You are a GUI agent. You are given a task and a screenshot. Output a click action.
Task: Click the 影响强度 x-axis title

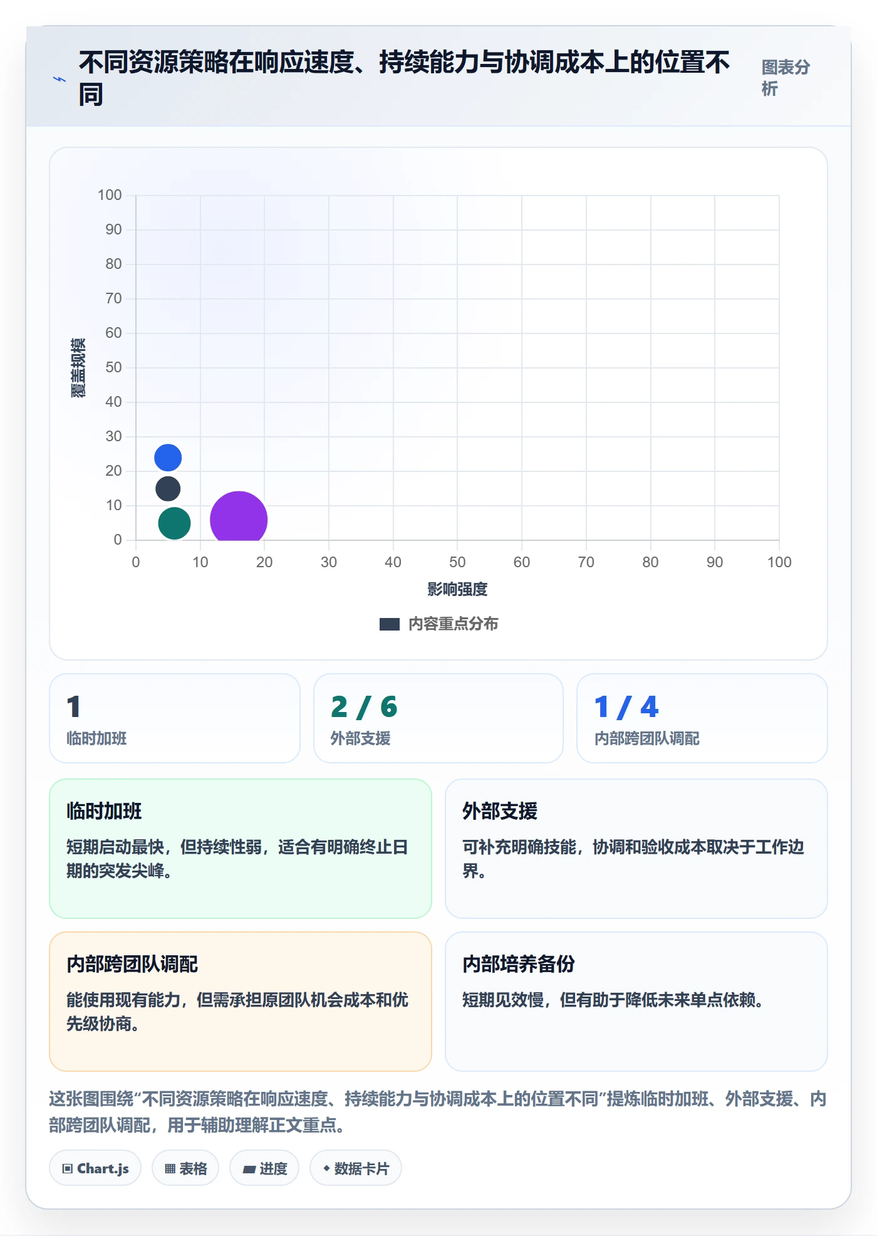pos(457,589)
